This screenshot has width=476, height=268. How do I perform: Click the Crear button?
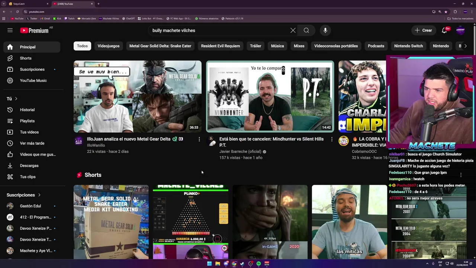pos(423,31)
